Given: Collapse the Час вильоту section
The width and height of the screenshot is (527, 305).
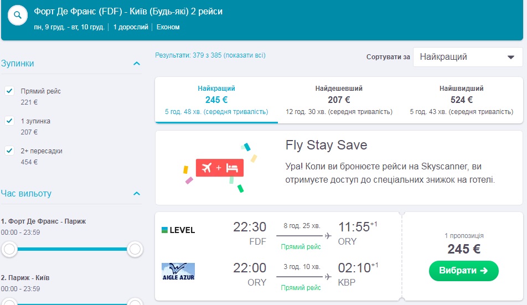Looking at the screenshot, I should click(137, 194).
